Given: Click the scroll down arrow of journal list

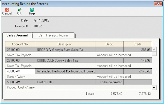Looking at the screenshot, I should click(x=154, y=88).
